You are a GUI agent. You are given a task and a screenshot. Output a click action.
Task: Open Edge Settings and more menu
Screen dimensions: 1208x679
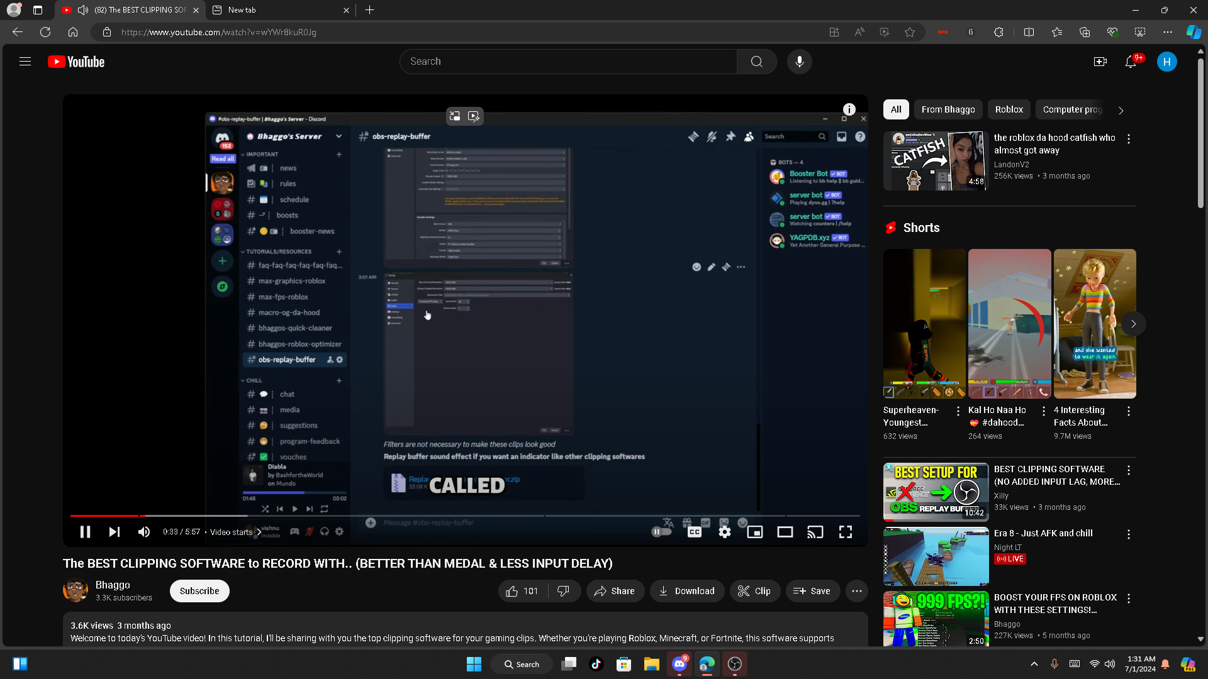click(x=1168, y=32)
